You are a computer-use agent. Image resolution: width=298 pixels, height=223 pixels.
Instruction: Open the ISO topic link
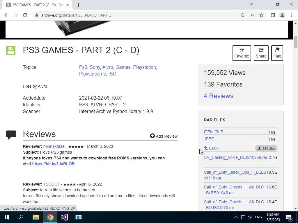point(112,74)
